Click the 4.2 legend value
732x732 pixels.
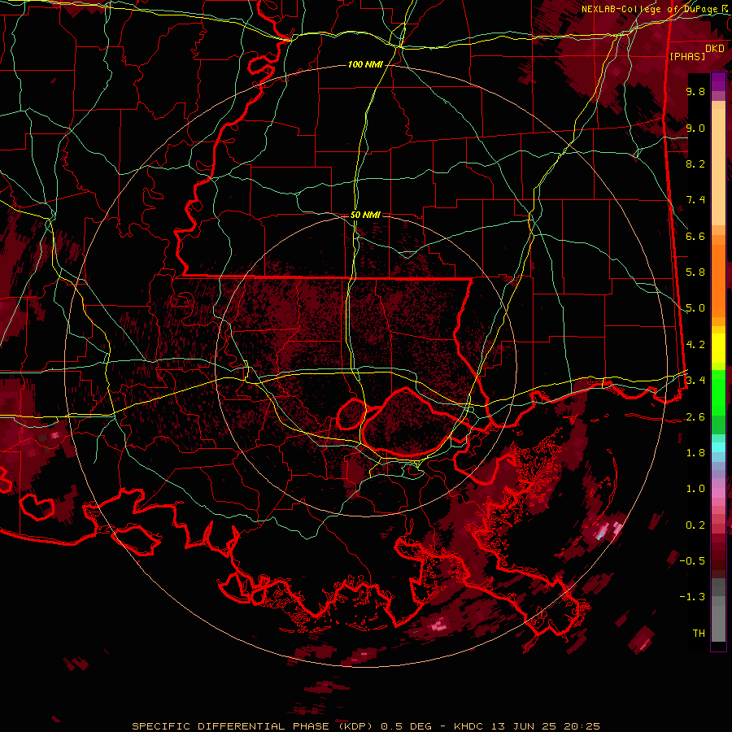point(695,345)
